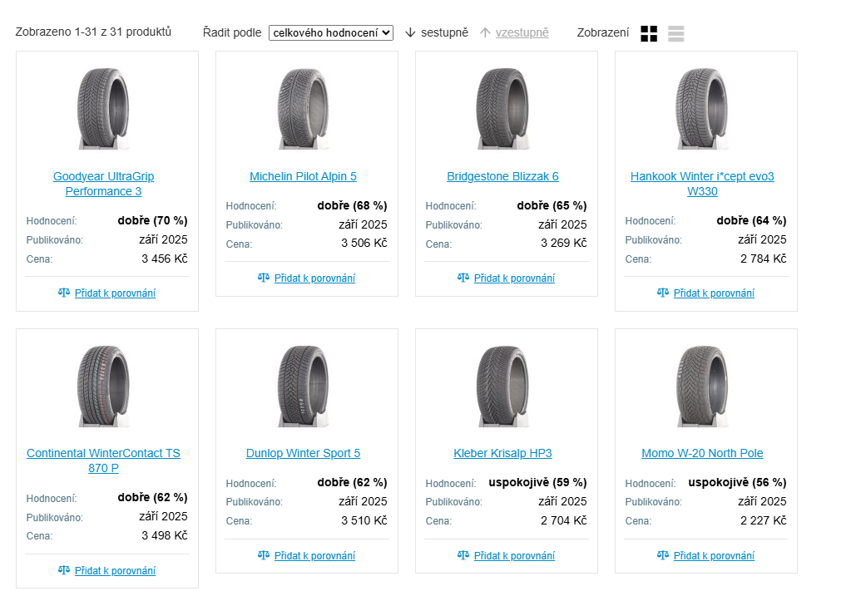Add Dunlop Winter Sport 5 to comparison
Screen dimensions: 846x591
point(314,555)
